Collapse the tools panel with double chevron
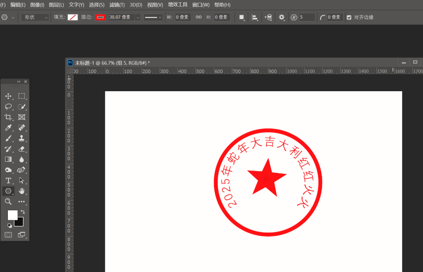 [x=19, y=82]
